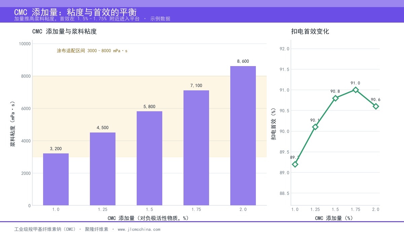The image size is (404, 236).
Task: Click the value label '3,200'
Action: [56, 149]
